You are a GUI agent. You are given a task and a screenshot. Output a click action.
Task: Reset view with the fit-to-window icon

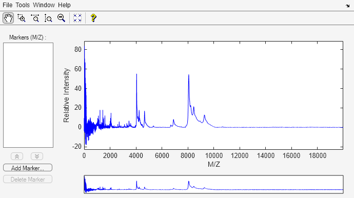click(x=77, y=18)
